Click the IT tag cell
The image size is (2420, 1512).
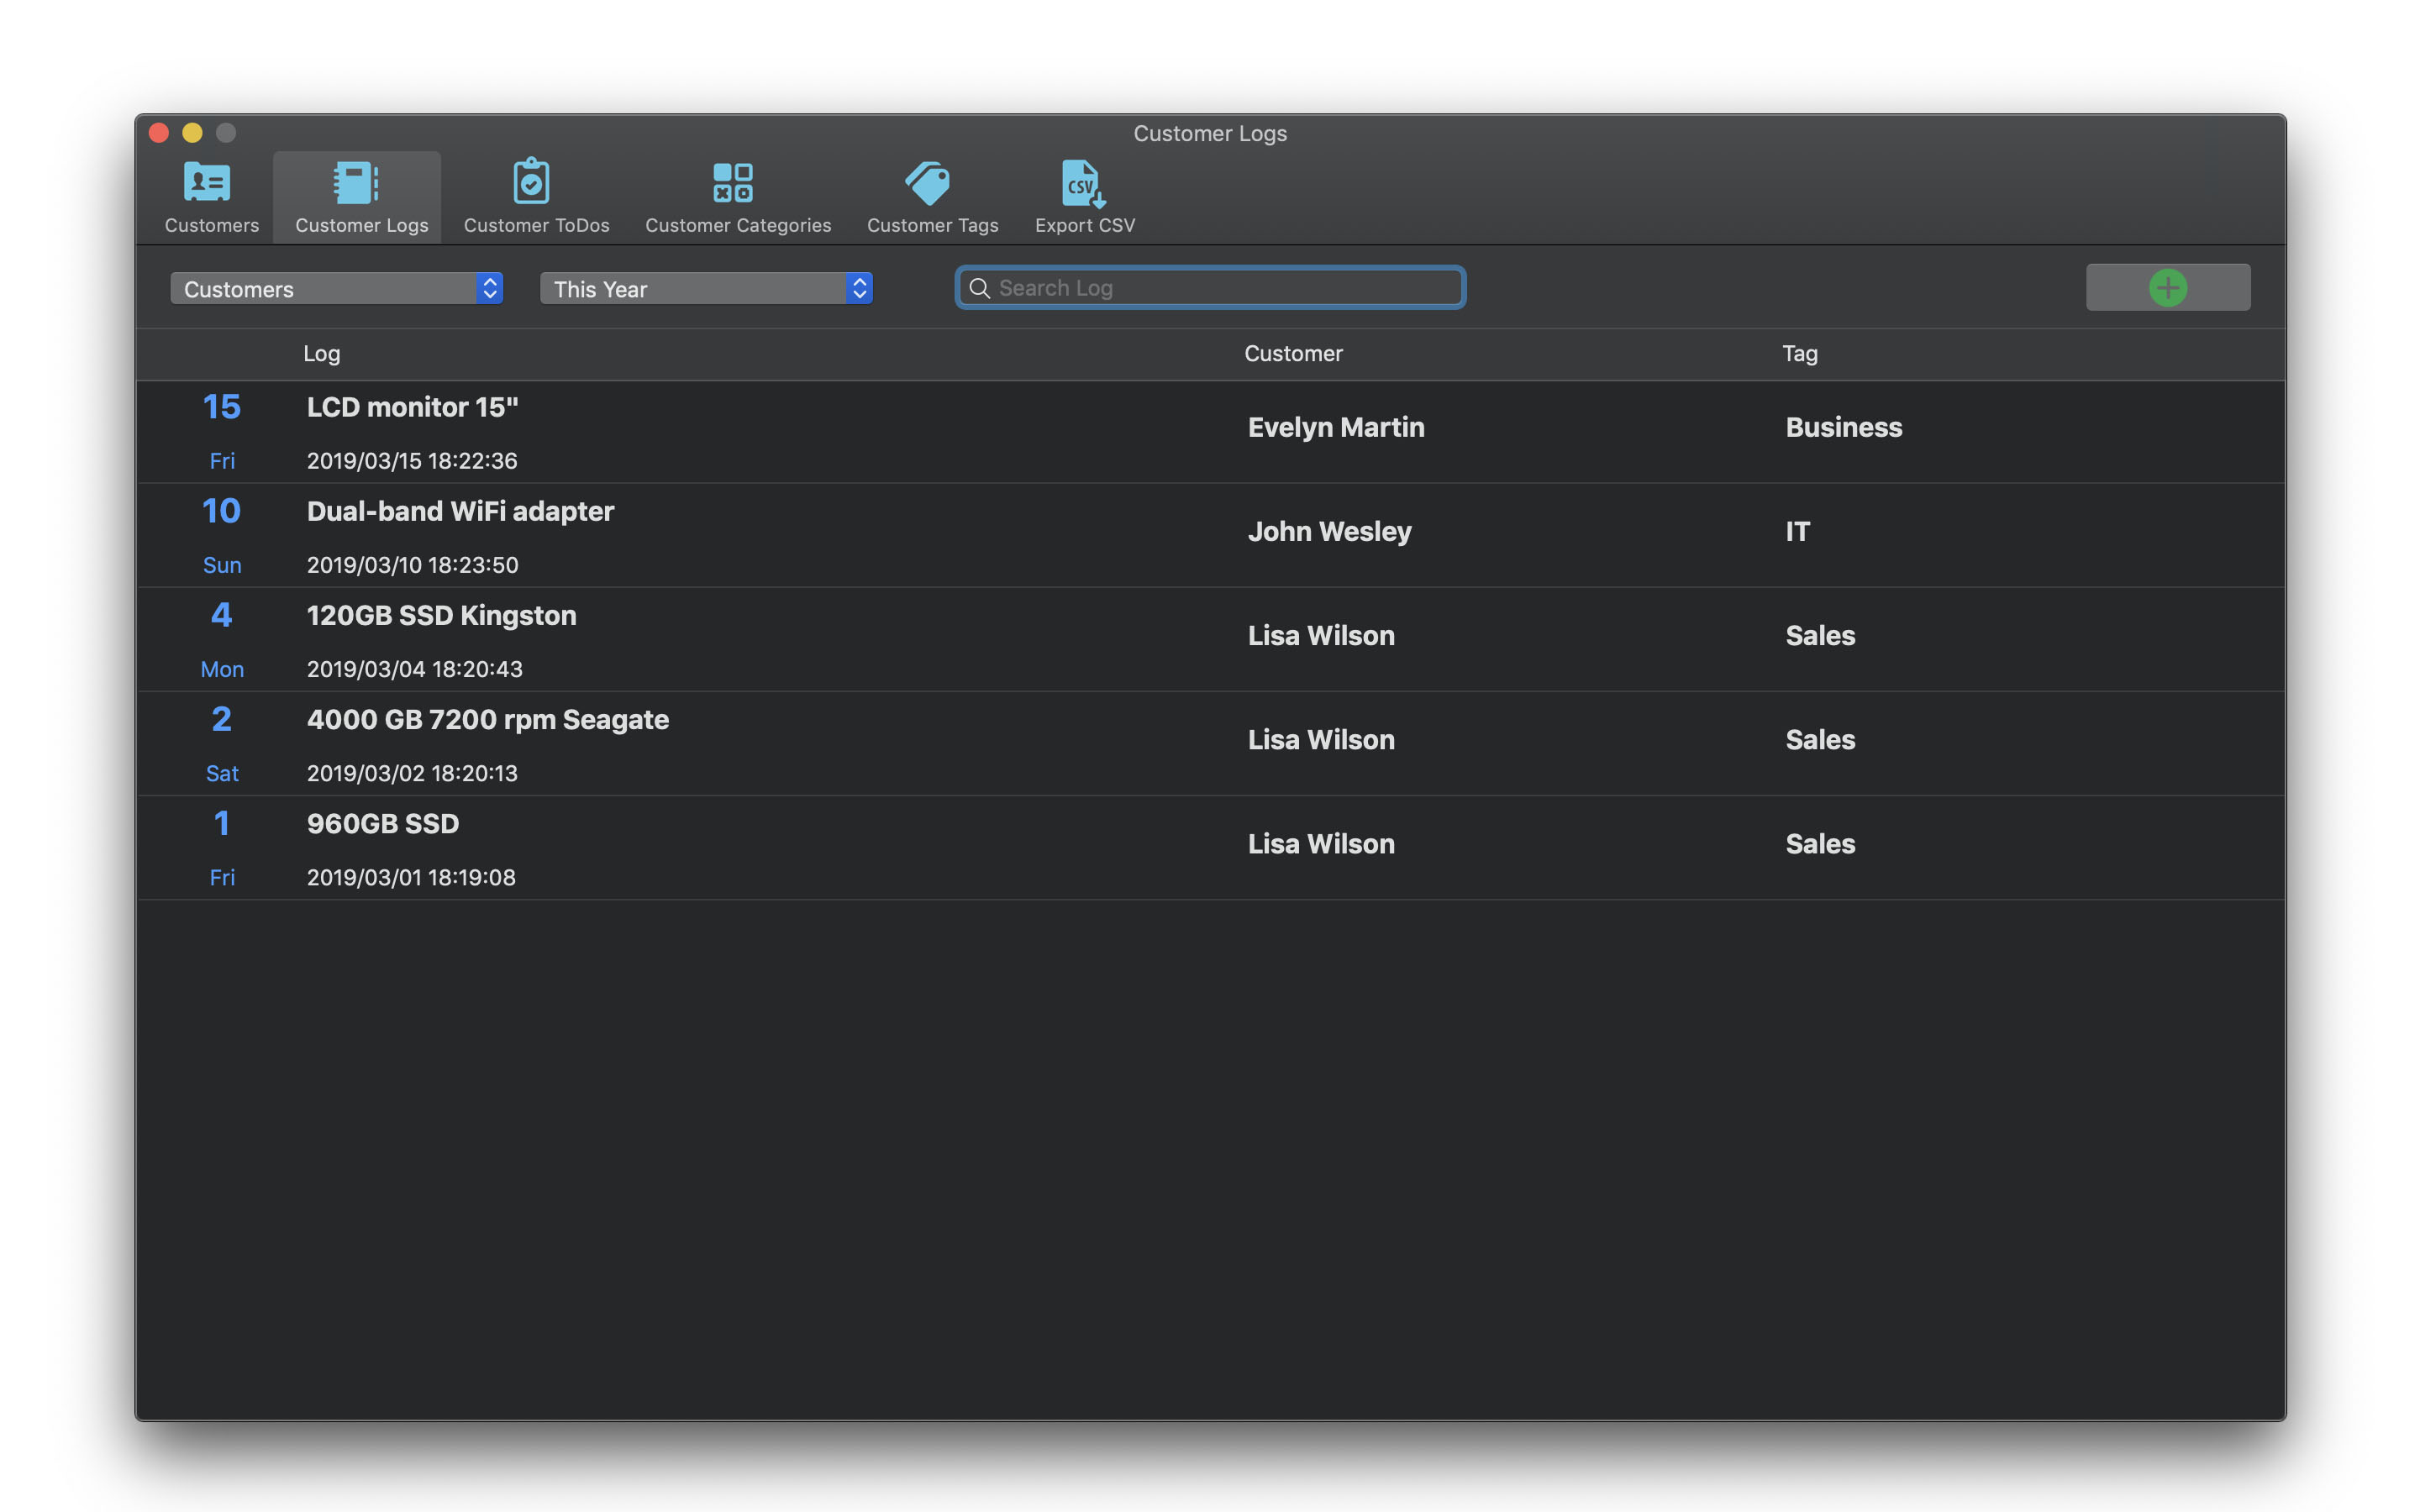(x=1798, y=532)
